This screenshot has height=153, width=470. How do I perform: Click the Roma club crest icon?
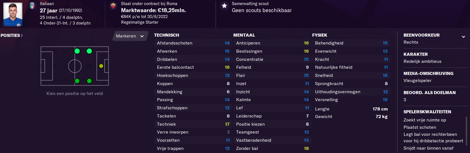click(113, 6)
